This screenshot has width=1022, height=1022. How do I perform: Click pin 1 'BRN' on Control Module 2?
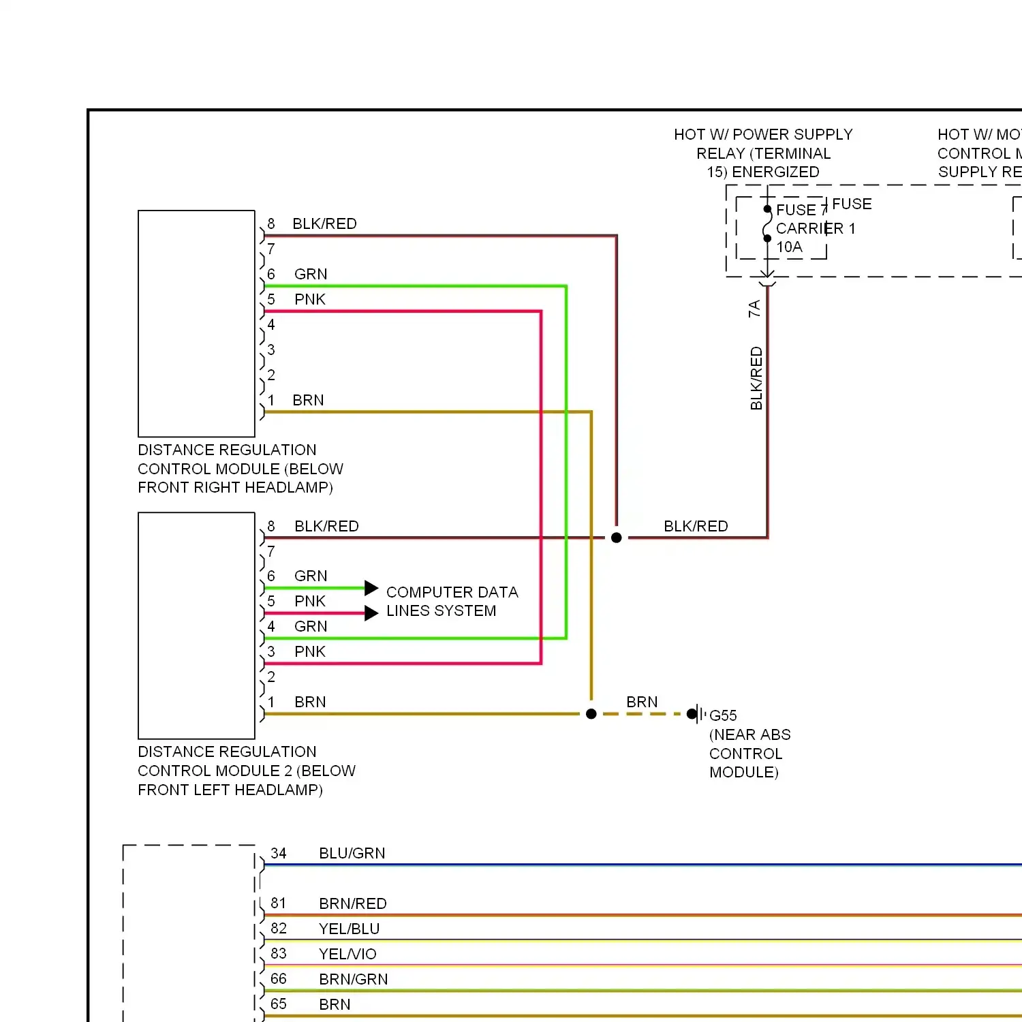coord(310,702)
